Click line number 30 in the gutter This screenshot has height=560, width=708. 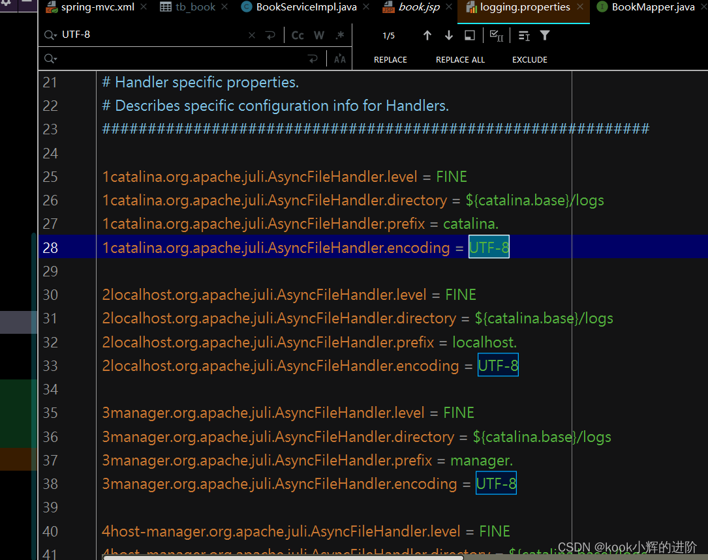[50, 295]
